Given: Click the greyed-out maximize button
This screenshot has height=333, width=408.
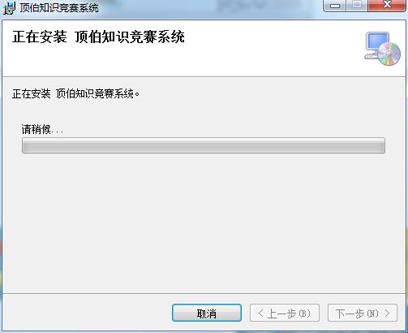Looking at the screenshot, I should pyautogui.click(x=357, y=5).
